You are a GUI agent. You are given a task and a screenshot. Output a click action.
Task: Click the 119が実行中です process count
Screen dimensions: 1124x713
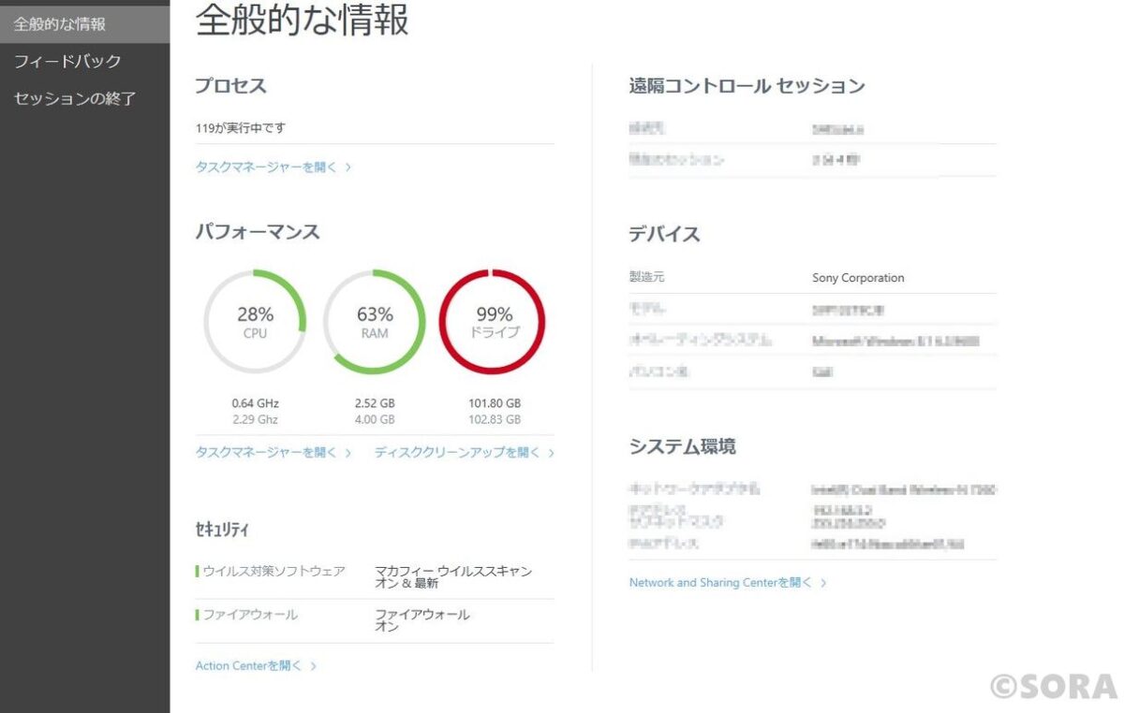(240, 128)
